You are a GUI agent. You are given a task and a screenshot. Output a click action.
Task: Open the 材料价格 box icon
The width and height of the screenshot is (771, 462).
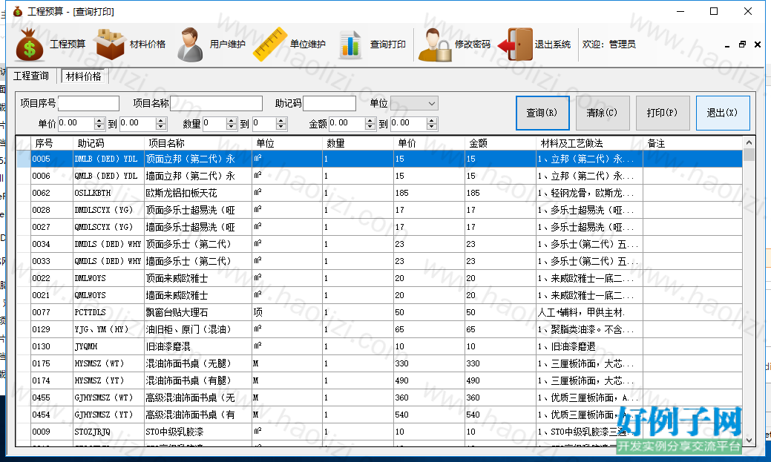tap(110, 44)
